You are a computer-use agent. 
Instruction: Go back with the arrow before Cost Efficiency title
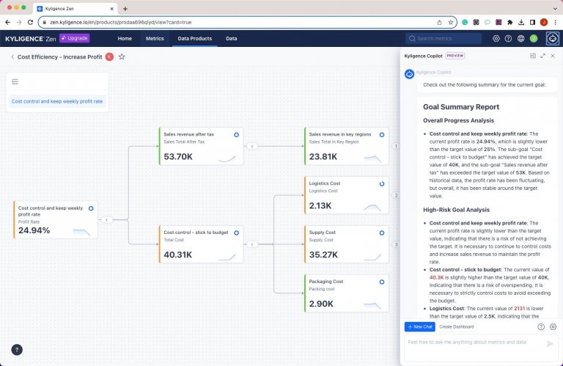[x=12, y=56]
